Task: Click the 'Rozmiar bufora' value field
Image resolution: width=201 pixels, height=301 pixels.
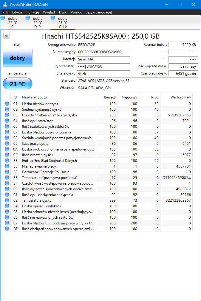Action: click(183, 45)
